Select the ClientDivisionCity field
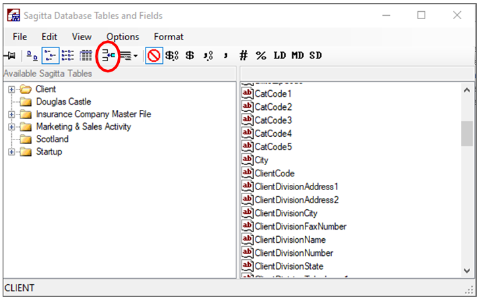480x300 pixels. pos(286,213)
